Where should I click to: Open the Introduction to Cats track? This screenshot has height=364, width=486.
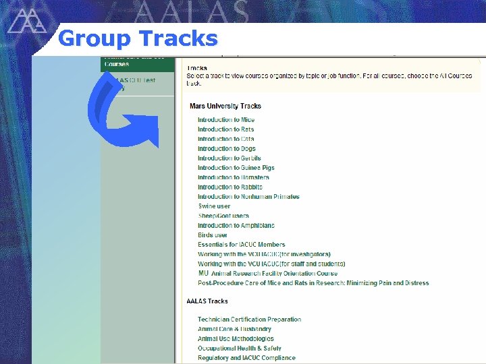click(x=225, y=139)
